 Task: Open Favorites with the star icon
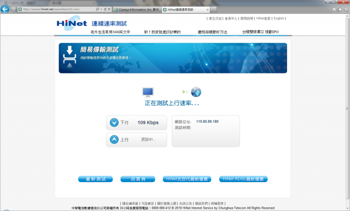click(340, 9)
